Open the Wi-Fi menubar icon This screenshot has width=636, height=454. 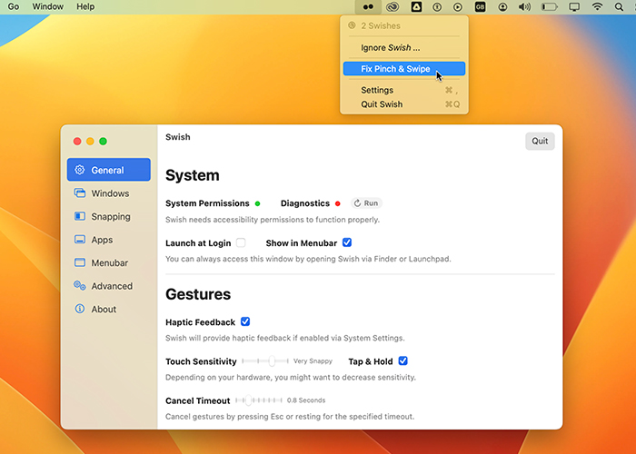(597, 7)
